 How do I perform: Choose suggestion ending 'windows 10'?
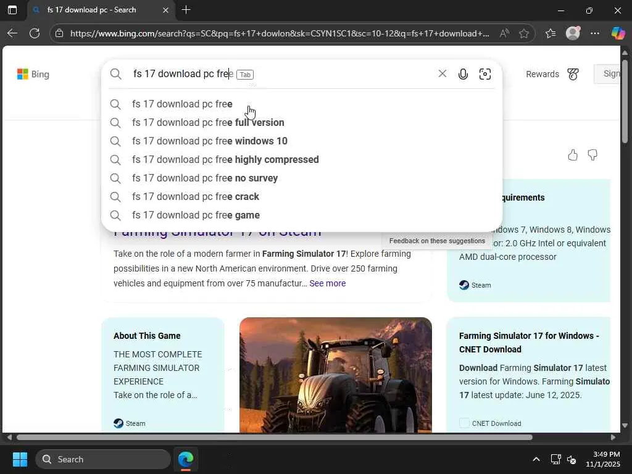pos(301,141)
